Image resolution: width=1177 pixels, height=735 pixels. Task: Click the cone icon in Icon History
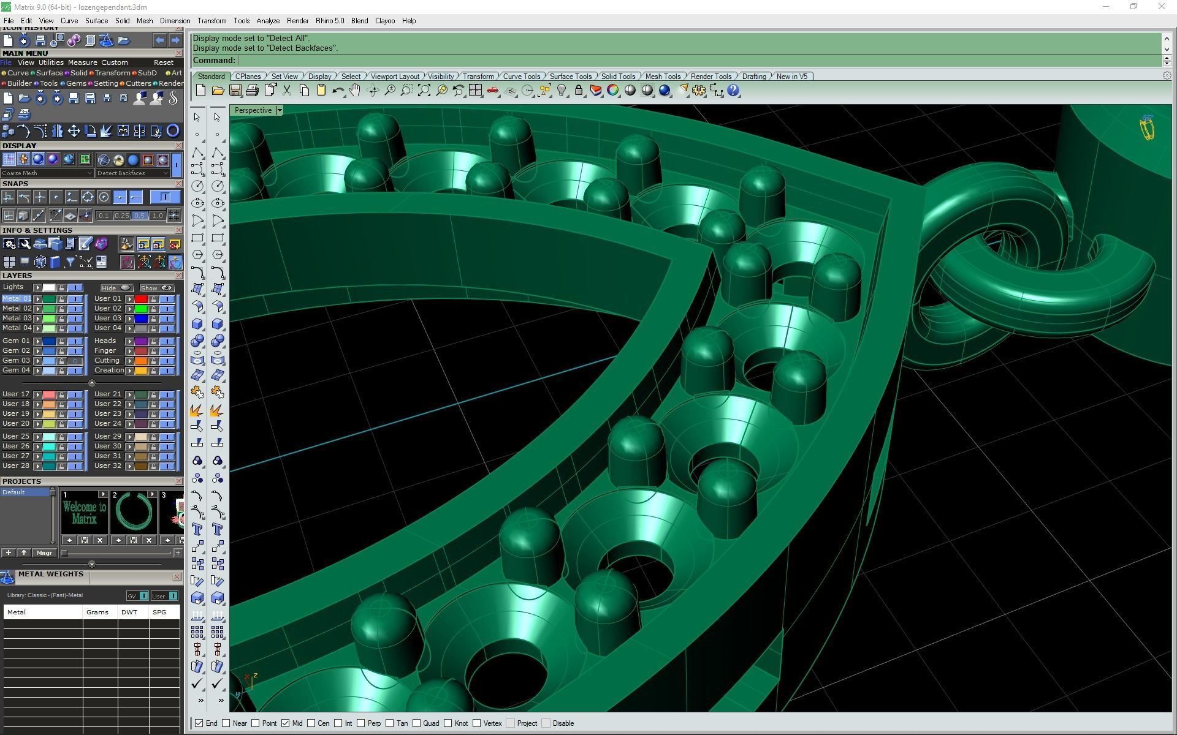pos(106,41)
